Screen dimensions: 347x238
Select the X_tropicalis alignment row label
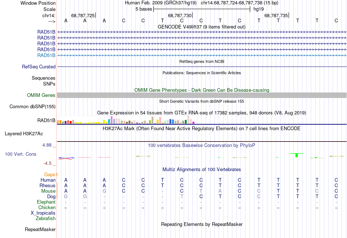[x=43, y=213]
